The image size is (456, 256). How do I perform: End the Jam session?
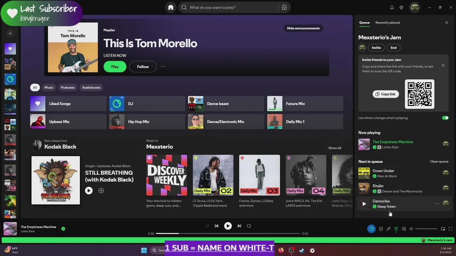(x=393, y=48)
